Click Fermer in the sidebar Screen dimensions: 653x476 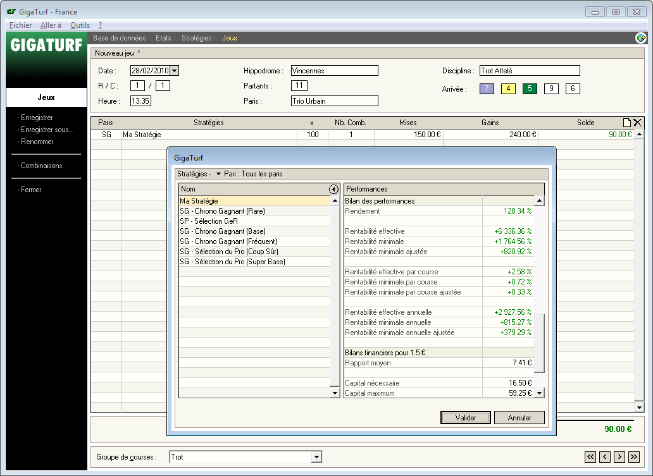coord(30,190)
